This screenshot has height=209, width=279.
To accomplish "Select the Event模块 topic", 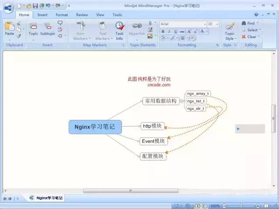I will tap(153, 141).
